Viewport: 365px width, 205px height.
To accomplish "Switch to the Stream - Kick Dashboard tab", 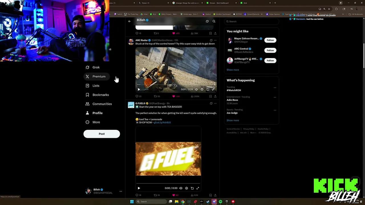I will point(221,3).
